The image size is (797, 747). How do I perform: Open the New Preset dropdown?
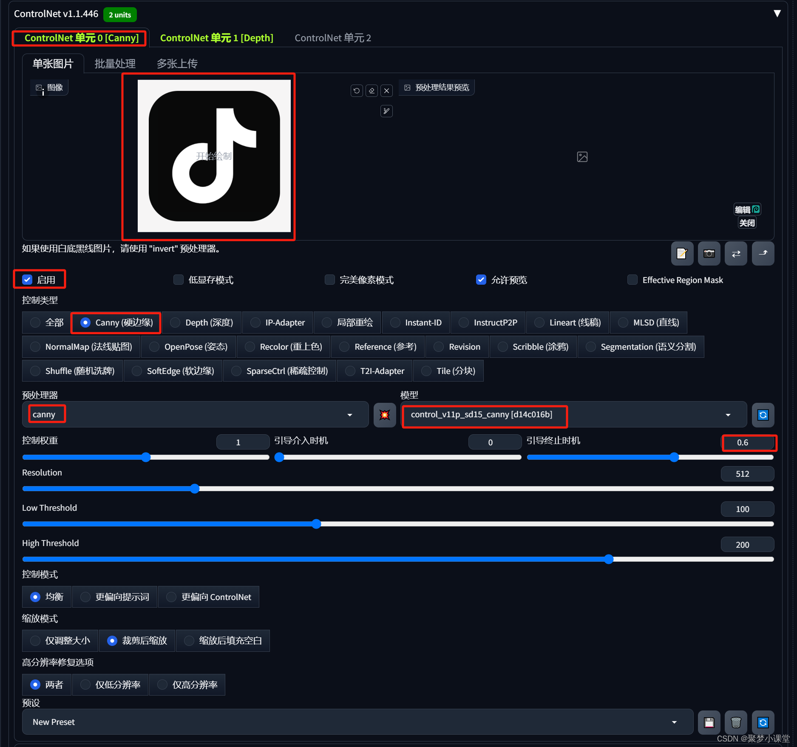click(357, 722)
